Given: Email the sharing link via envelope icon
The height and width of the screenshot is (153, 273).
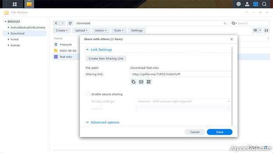Looking at the screenshot, I should click(141, 82).
